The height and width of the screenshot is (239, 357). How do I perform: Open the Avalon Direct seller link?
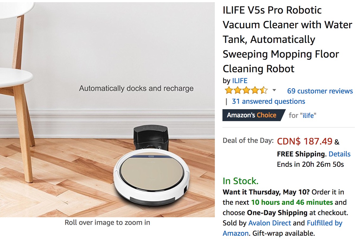(270, 223)
